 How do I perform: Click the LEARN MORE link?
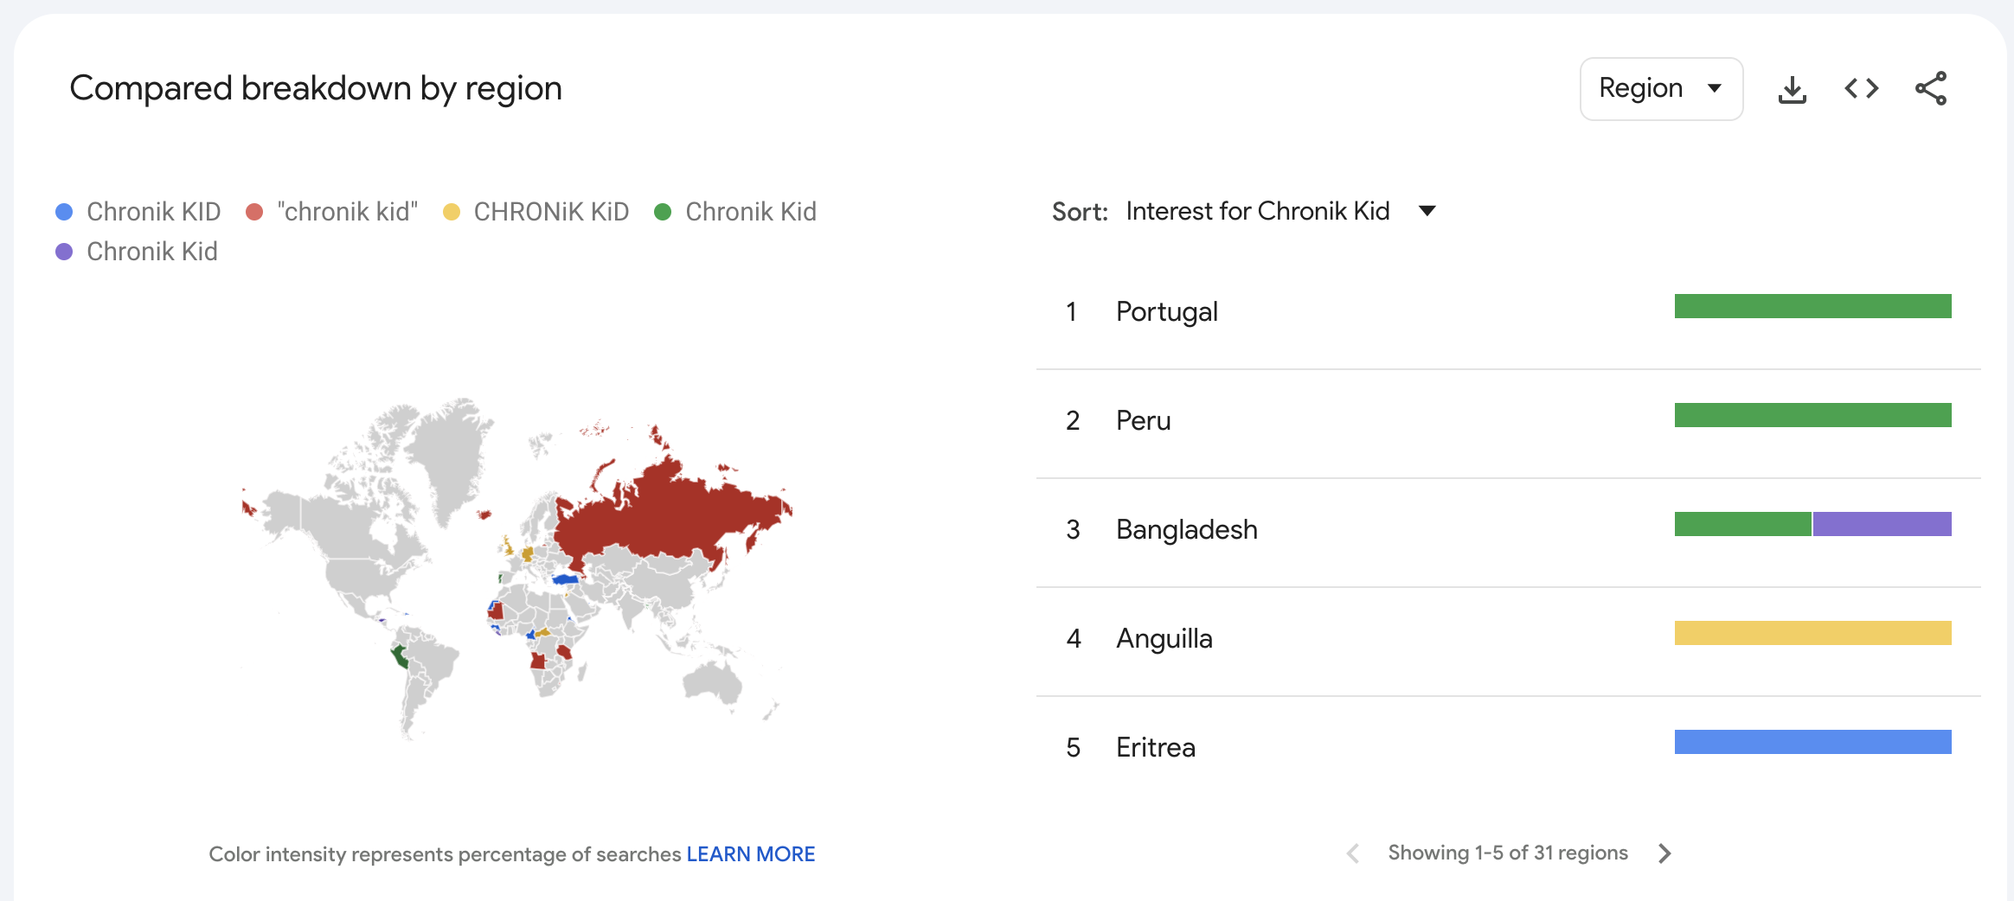coord(750,854)
